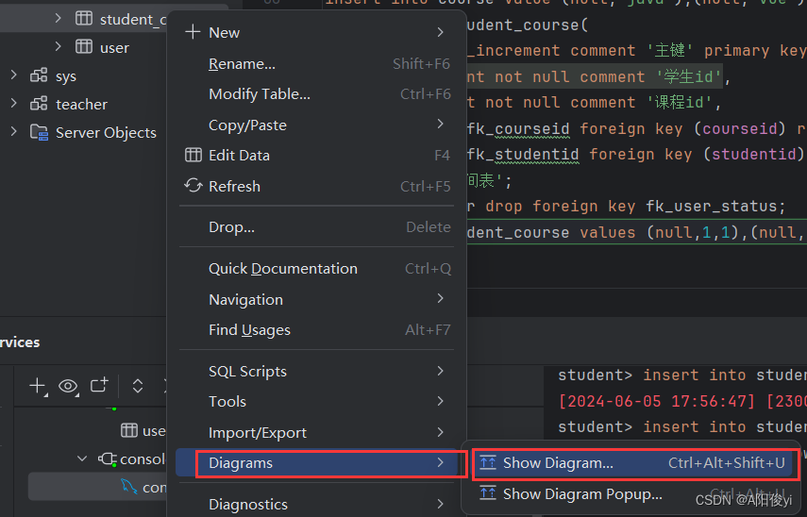Expand the user table node
807x517 pixels.
[x=58, y=47]
